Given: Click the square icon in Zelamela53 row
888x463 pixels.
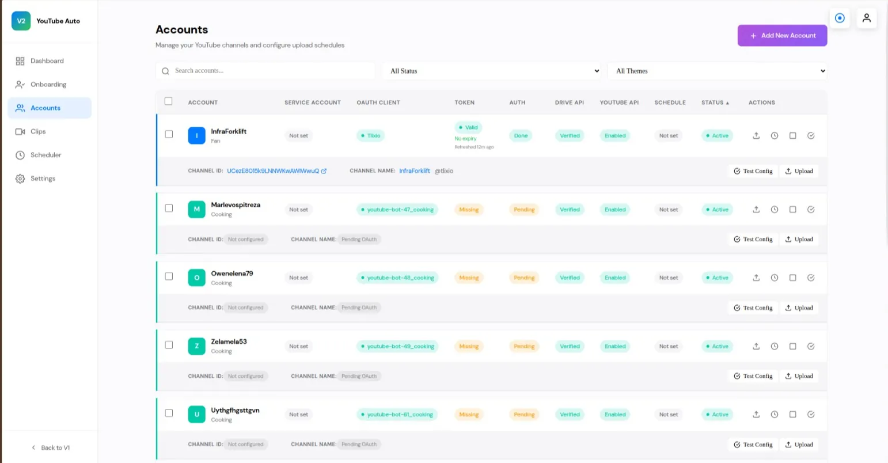Looking at the screenshot, I should (x=793, y=346).
